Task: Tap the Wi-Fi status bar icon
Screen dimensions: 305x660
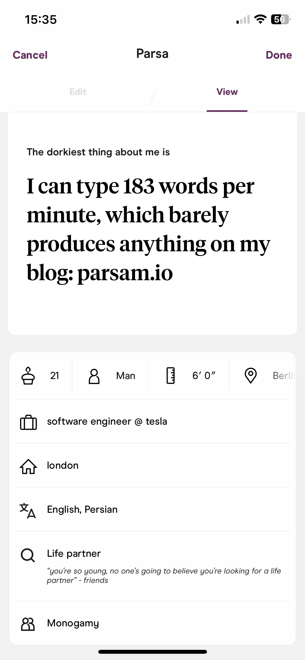Action: tap(260, 19)
